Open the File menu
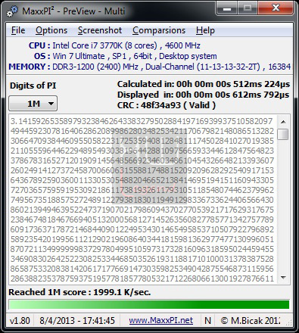Image resolution: width=299 pixels, height=333 pixels. (x=18, y=30)
